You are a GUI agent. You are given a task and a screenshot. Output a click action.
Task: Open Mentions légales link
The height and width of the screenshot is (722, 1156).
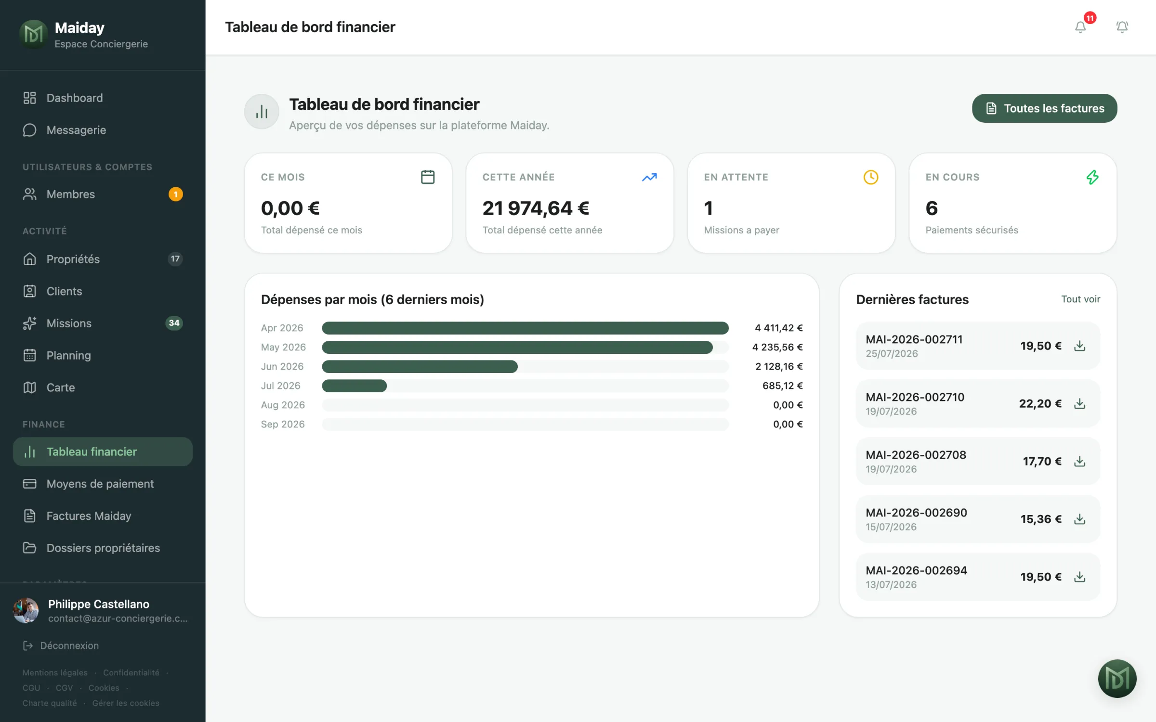55,672
